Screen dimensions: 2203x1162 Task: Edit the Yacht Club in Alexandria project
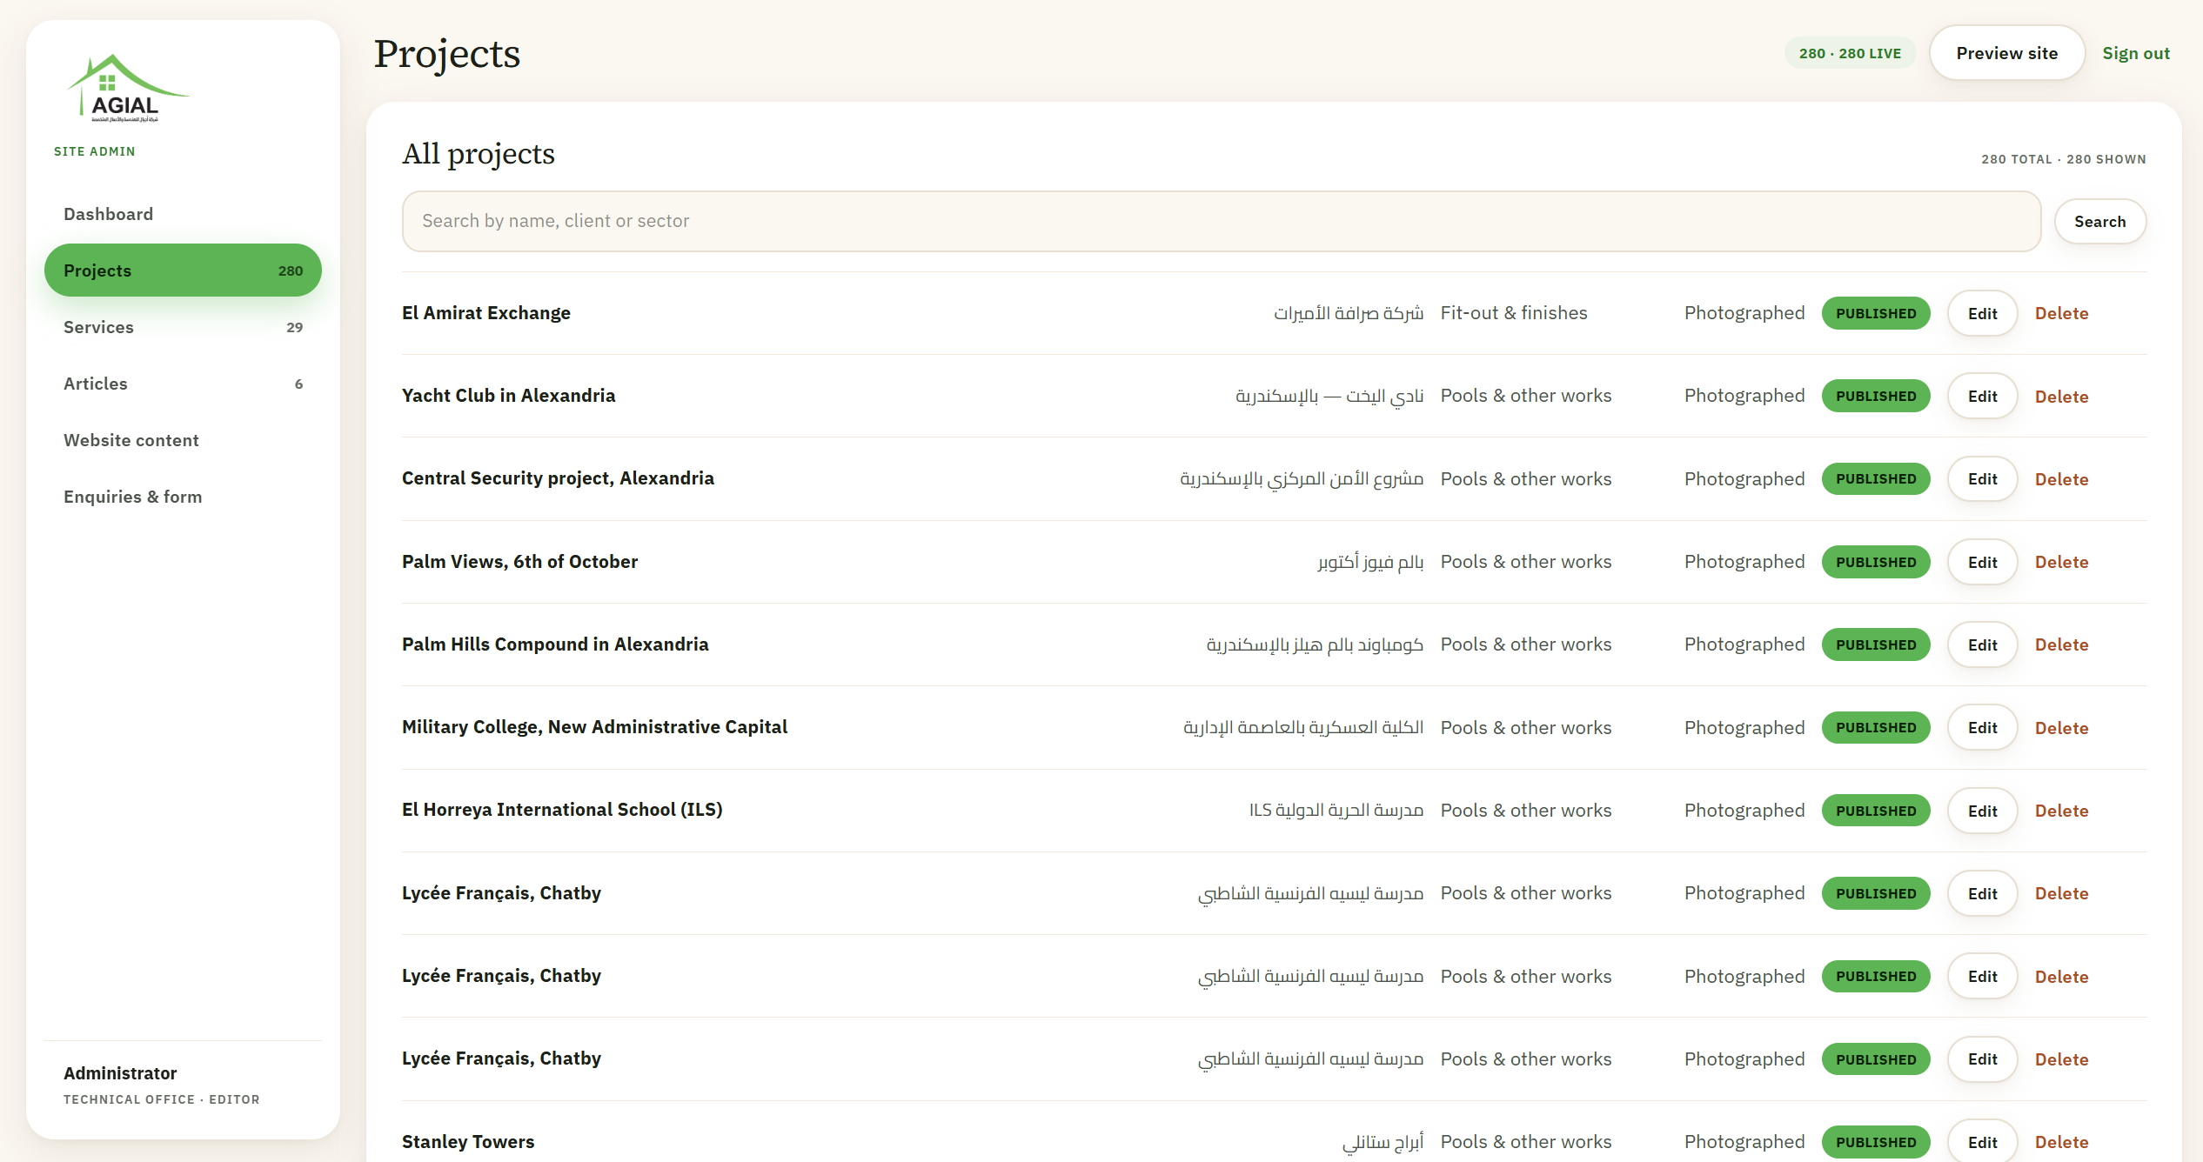pos(1982,396)
